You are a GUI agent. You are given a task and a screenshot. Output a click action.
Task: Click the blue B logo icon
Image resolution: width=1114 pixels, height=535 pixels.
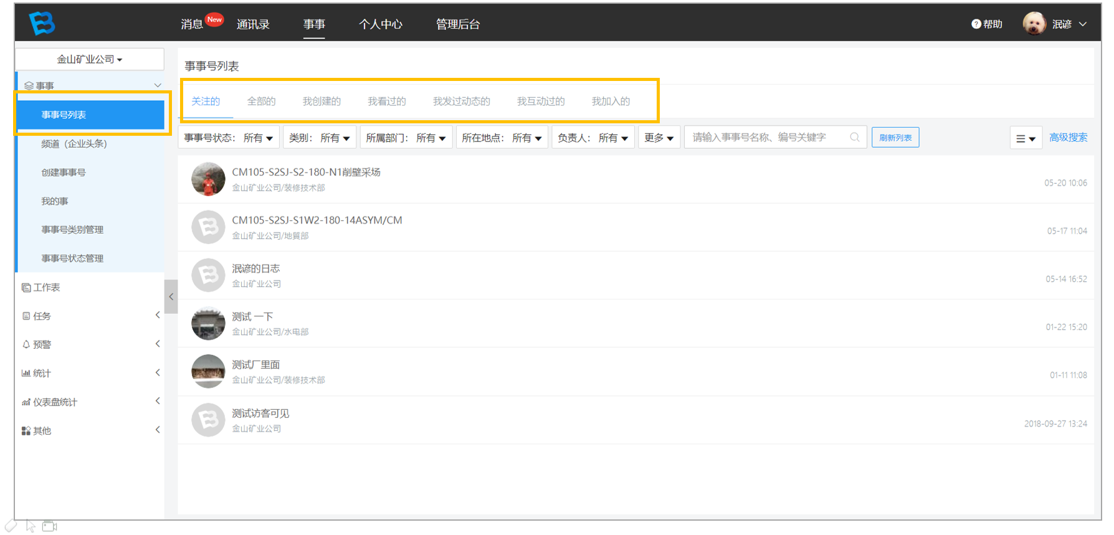[x=42, y=23]
